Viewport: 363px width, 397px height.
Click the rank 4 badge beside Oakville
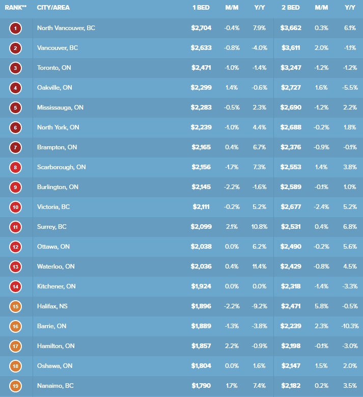[16, 88]
